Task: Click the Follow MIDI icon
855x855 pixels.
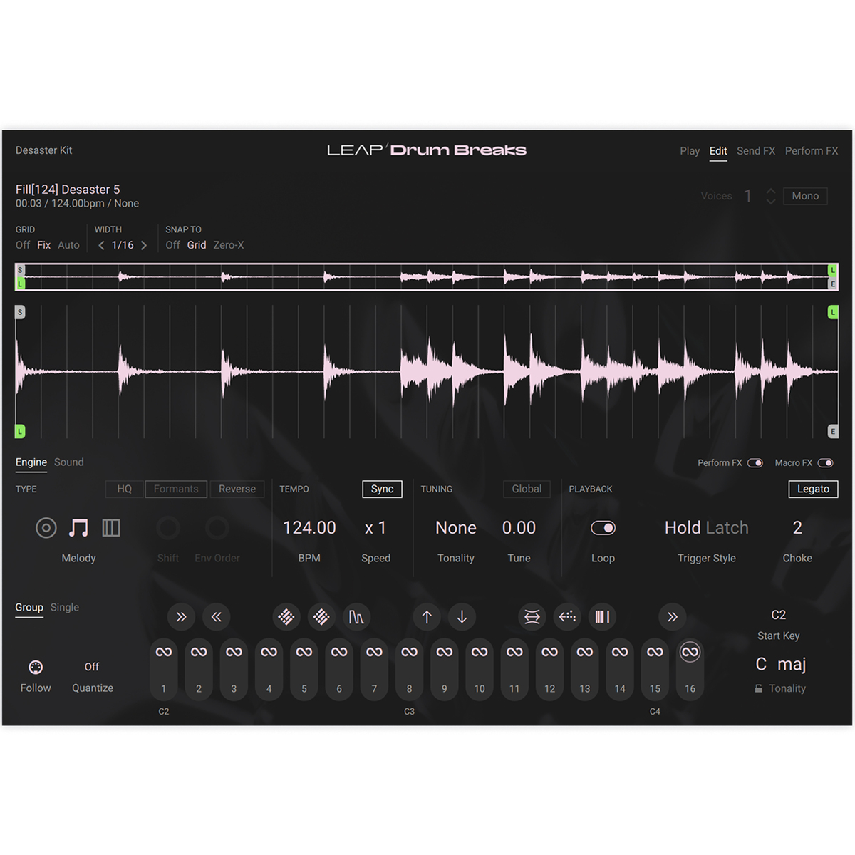Action: point(36,667)
